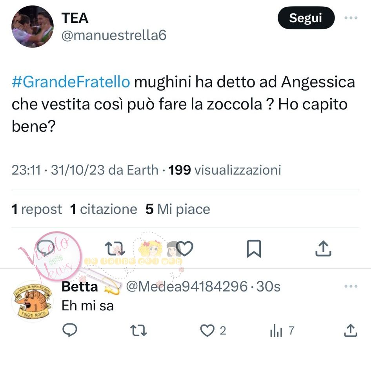Reply to Betta's comment

coord(70,330)
